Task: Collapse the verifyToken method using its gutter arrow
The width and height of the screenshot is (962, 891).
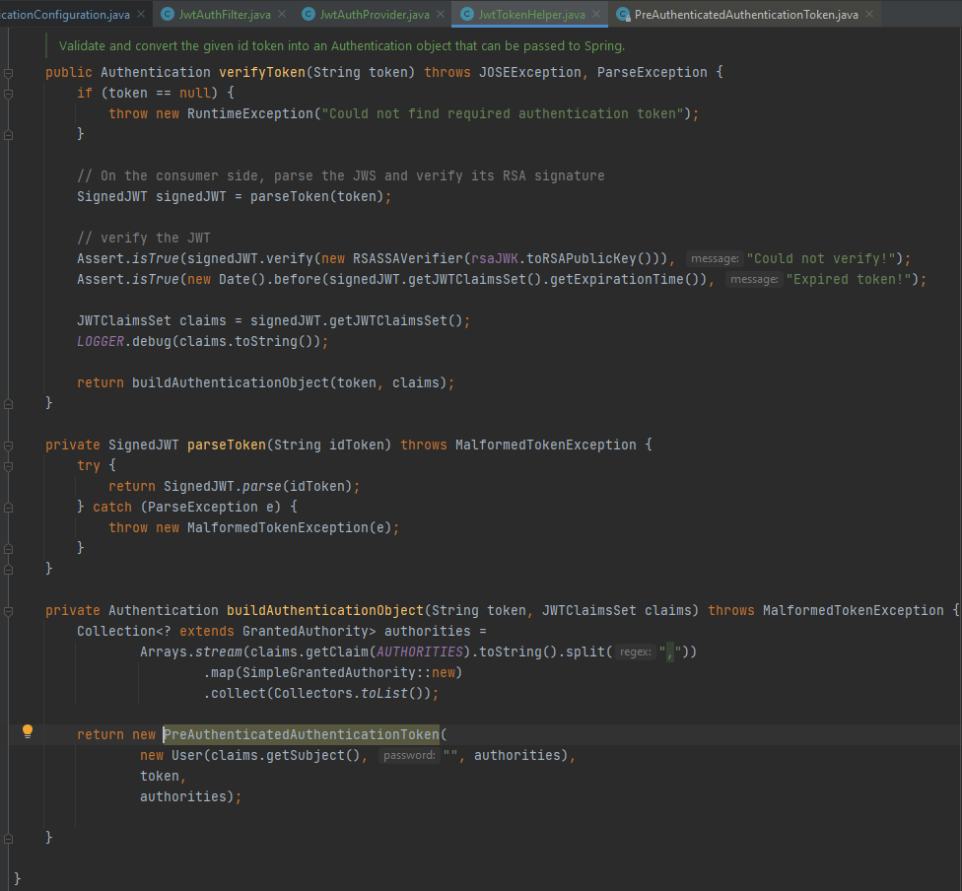Action: [x=8, y=71]
